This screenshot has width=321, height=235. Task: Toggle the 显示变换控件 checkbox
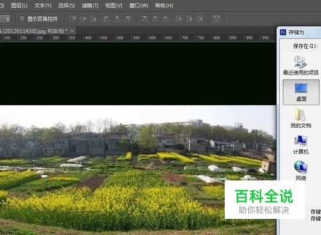coord(22,19)
